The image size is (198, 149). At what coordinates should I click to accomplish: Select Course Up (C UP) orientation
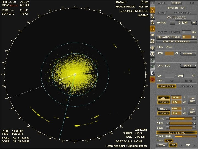coord(152,22)
